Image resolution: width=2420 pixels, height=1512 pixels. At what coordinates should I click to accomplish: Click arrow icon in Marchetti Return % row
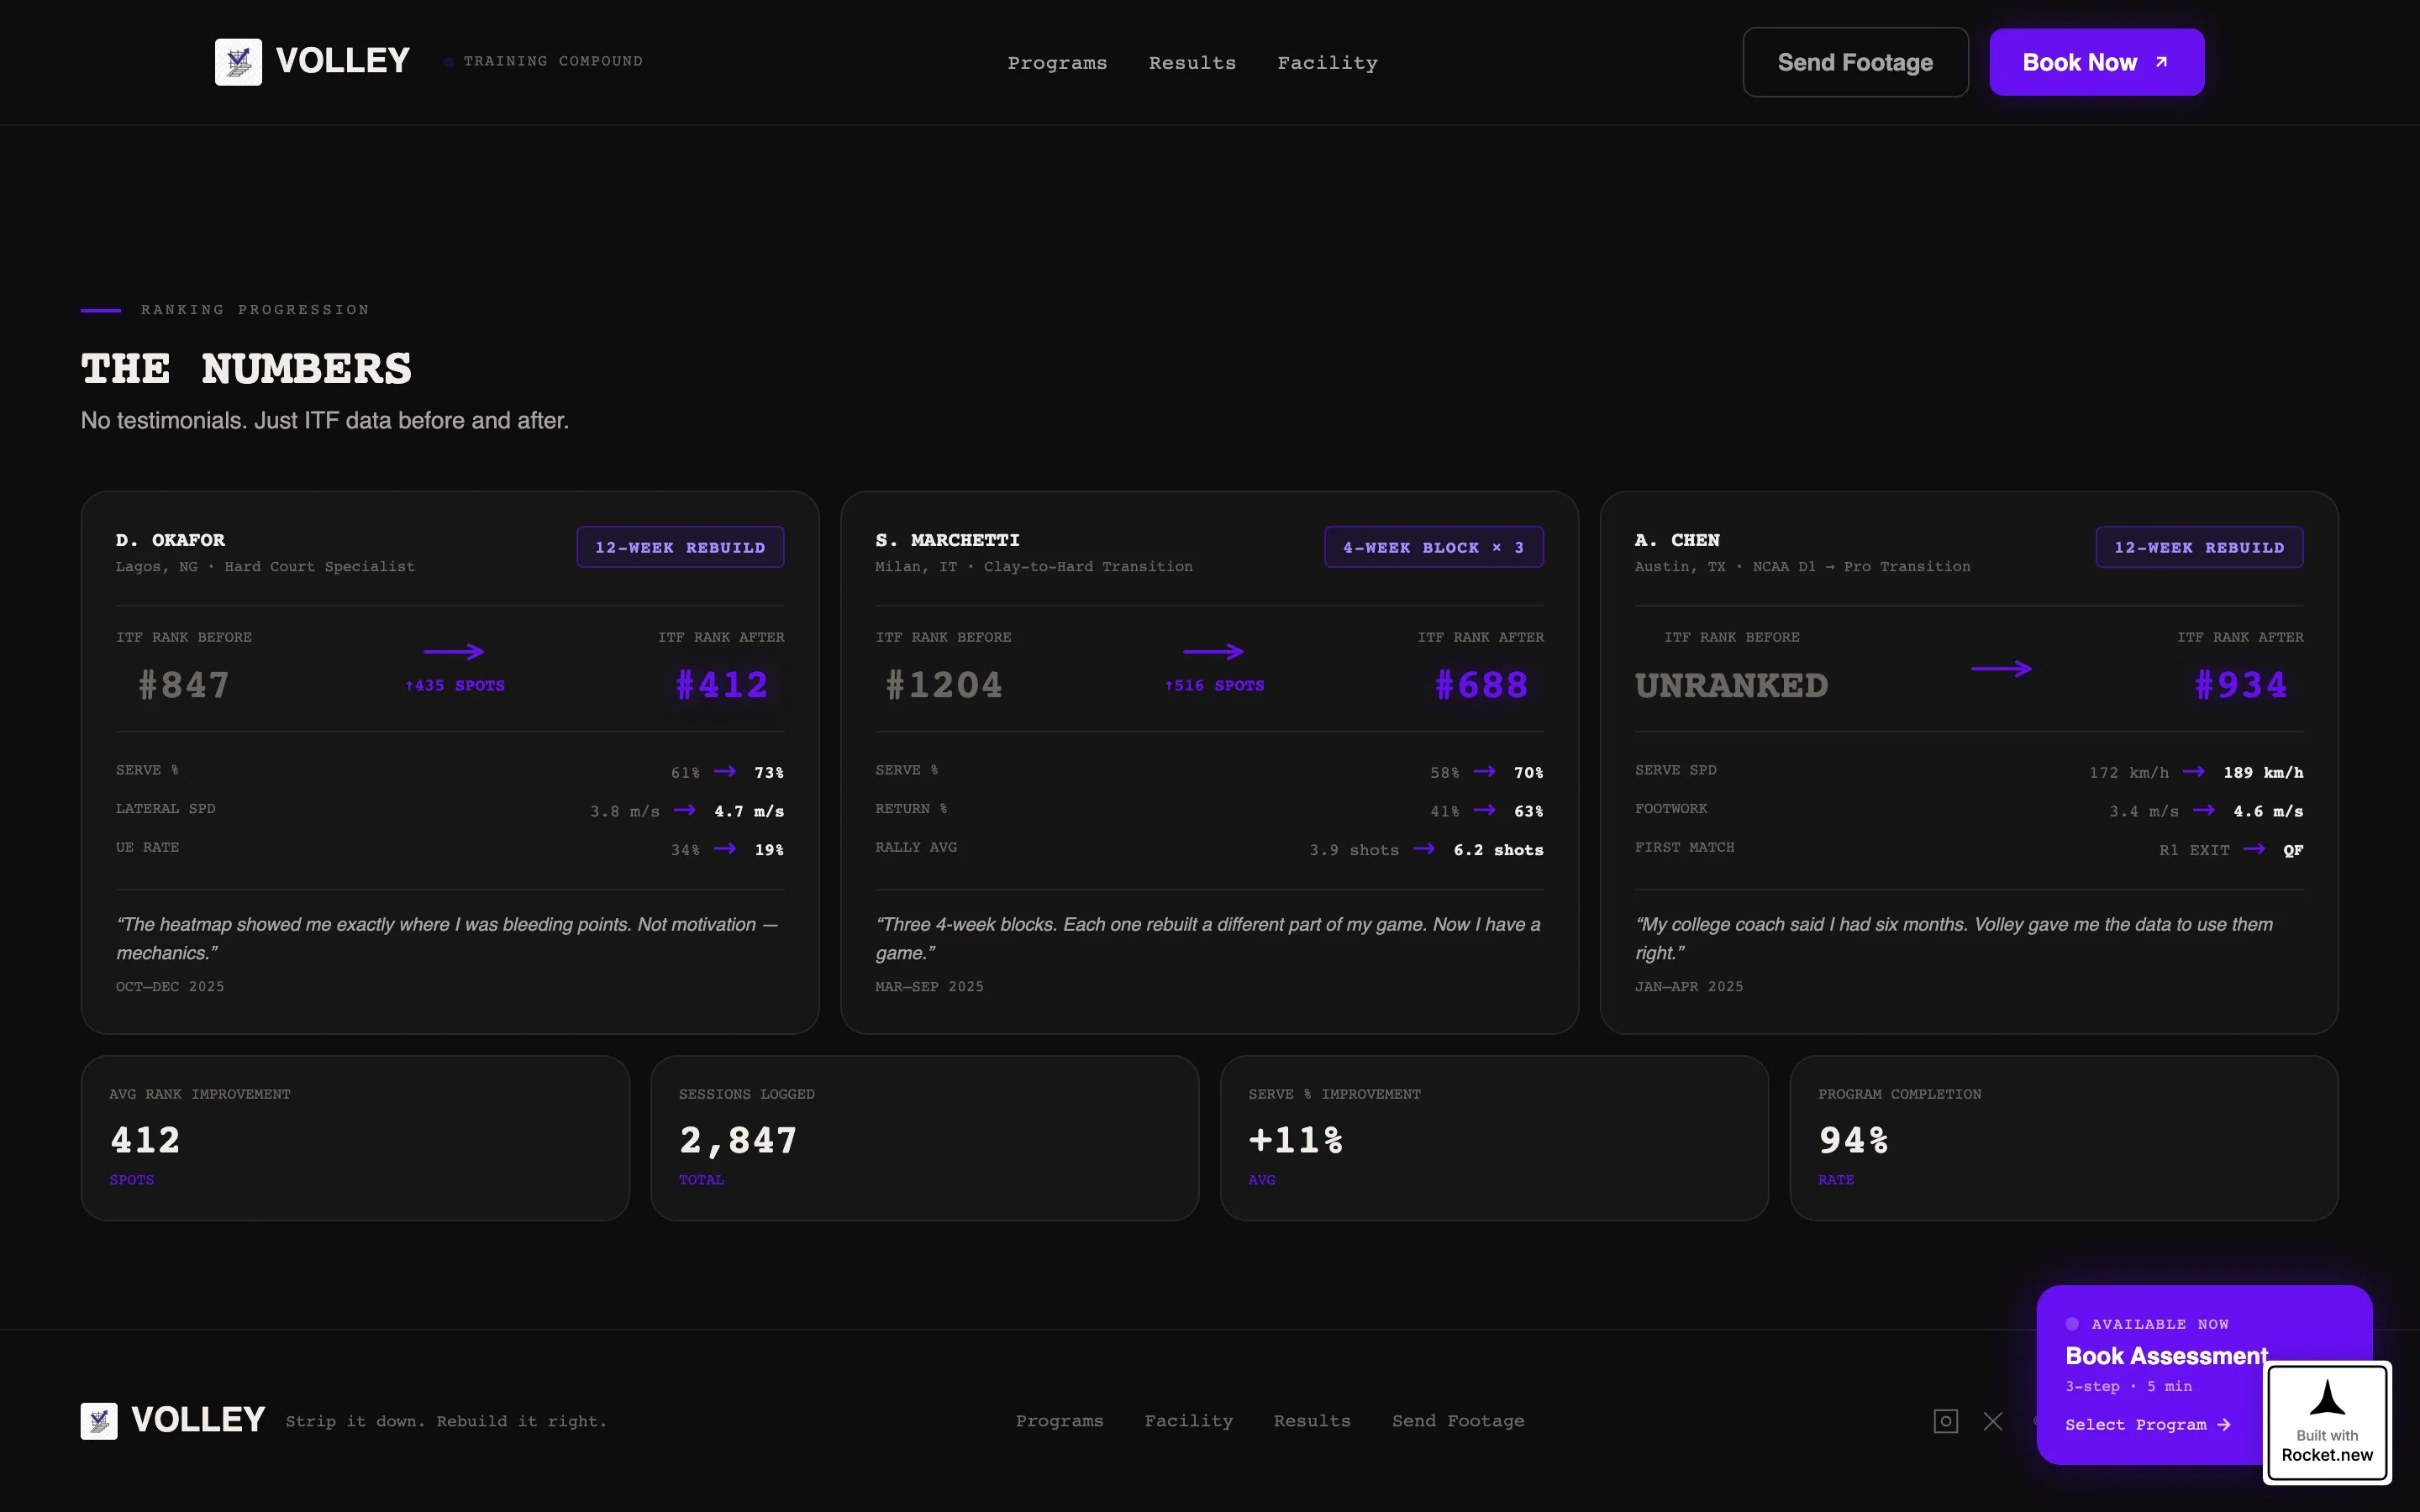tap(1485, 810)
